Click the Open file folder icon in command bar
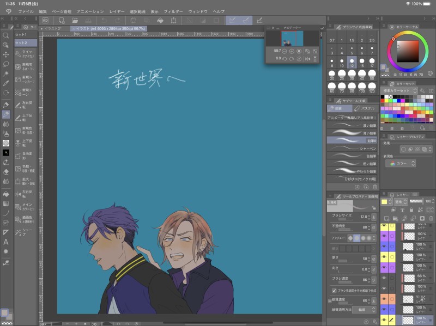The height and width of the screenshot is (326, 436). coord(75,20)
